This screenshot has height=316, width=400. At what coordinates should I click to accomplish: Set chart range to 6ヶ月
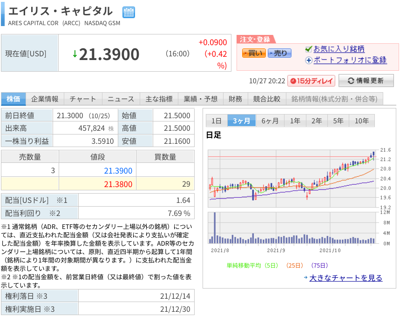[270, 121]
